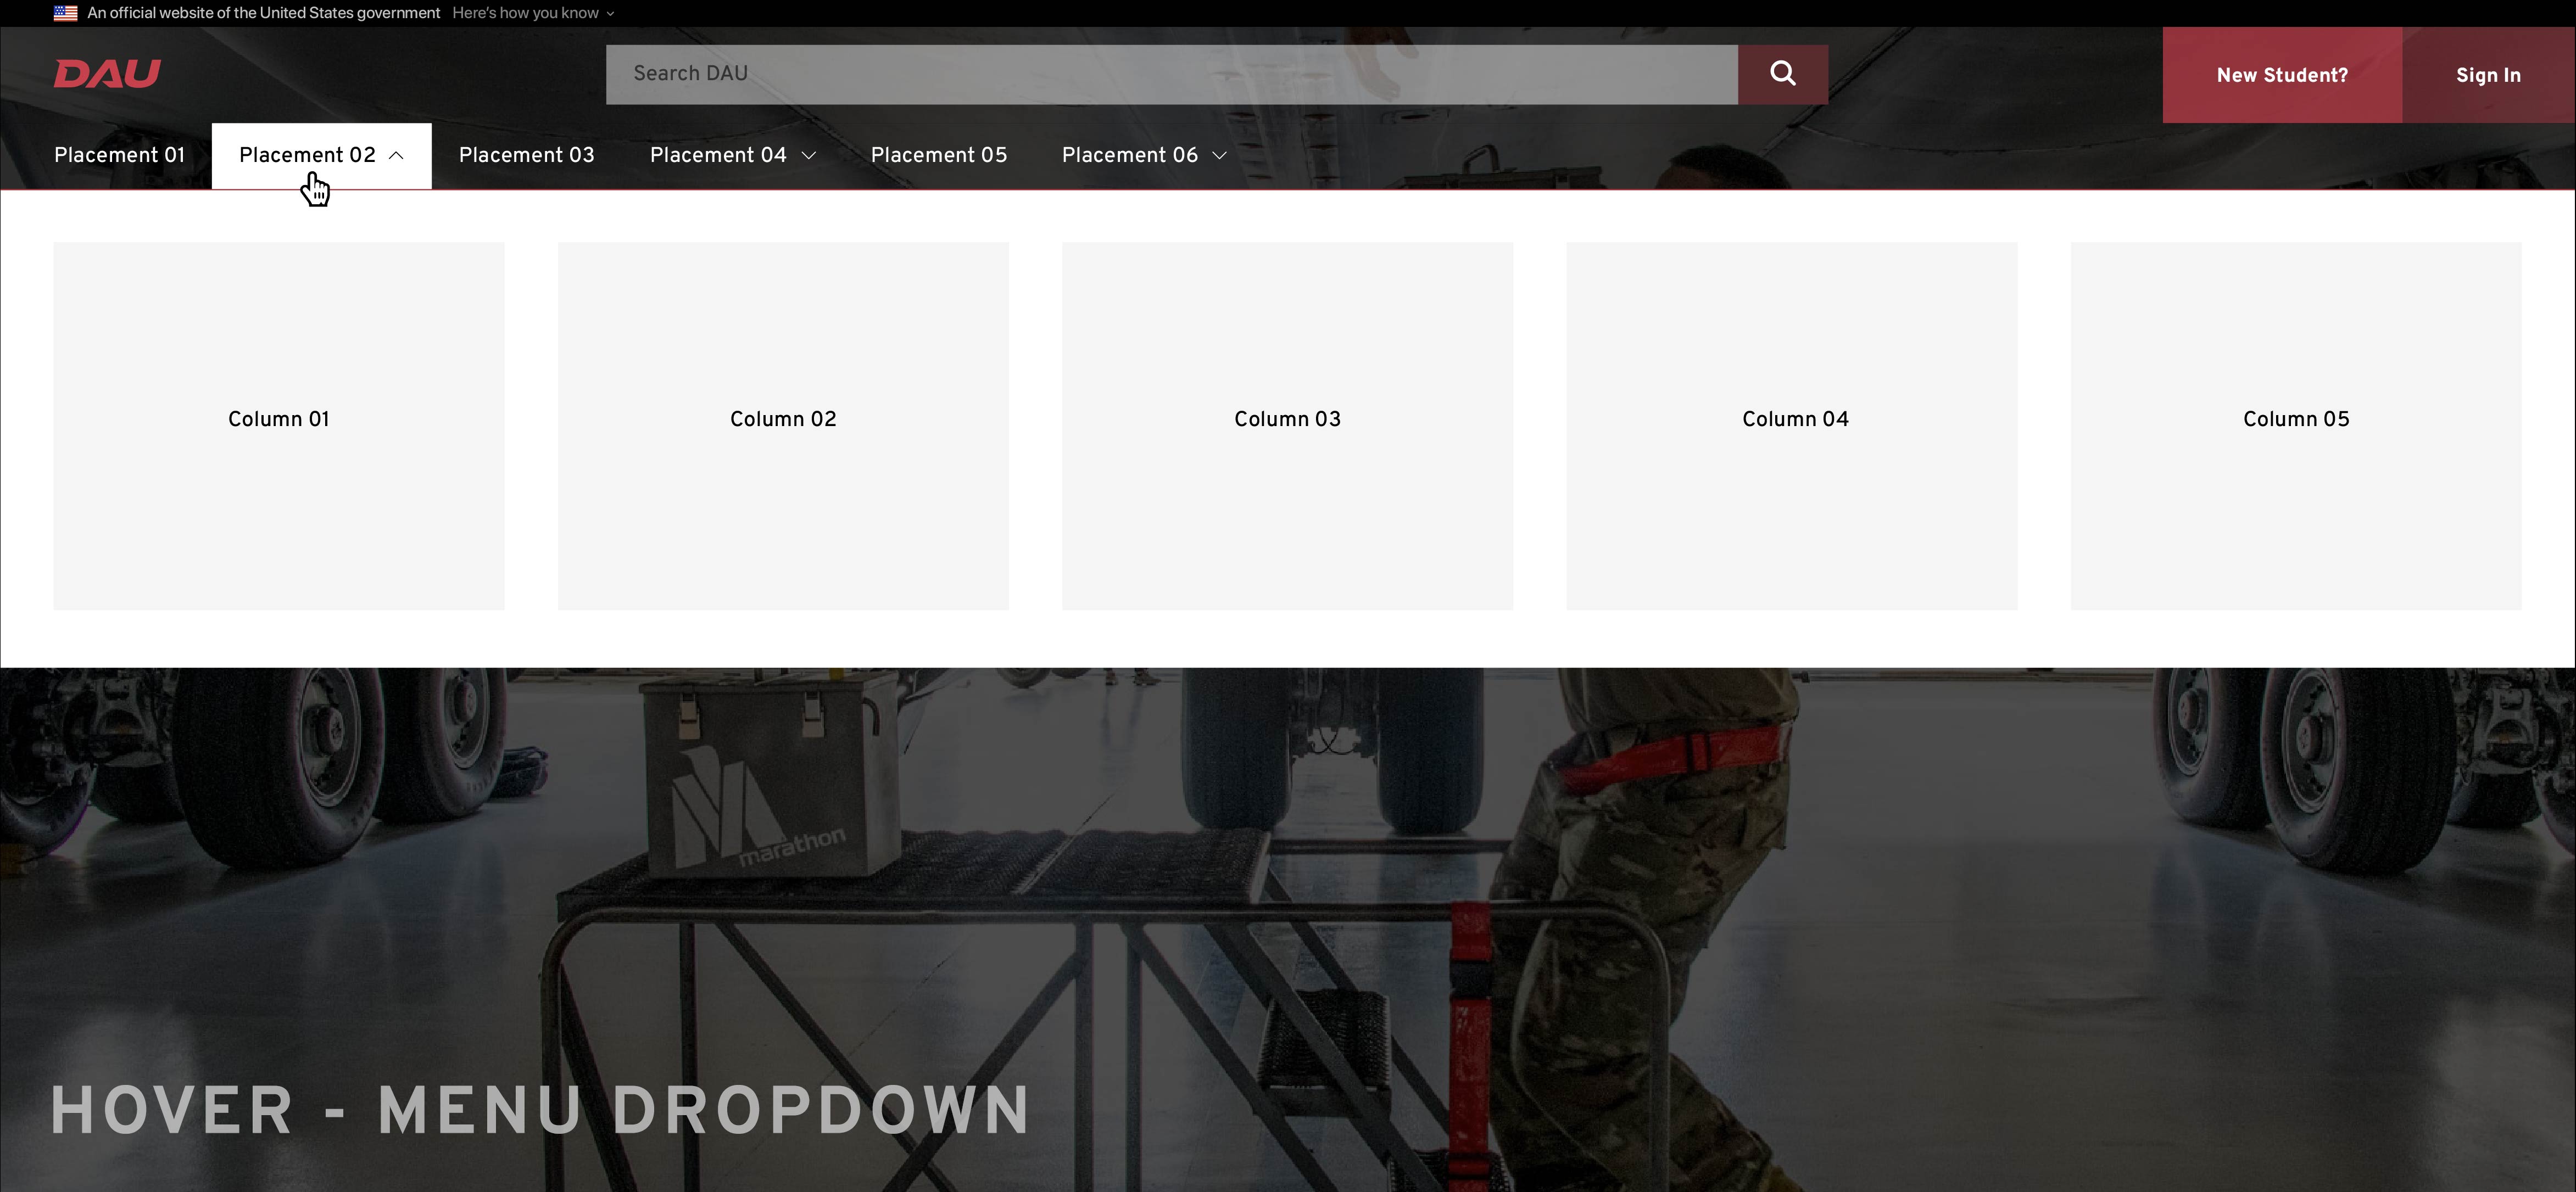Expand the Placement 04 chevron
2576x1192 pixels.
[809, 155]
